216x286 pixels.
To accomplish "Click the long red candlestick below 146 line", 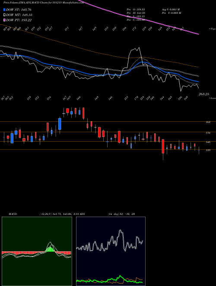I will point(163,146).
